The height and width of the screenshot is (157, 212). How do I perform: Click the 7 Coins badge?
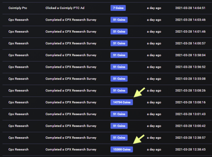coord(118,8)
